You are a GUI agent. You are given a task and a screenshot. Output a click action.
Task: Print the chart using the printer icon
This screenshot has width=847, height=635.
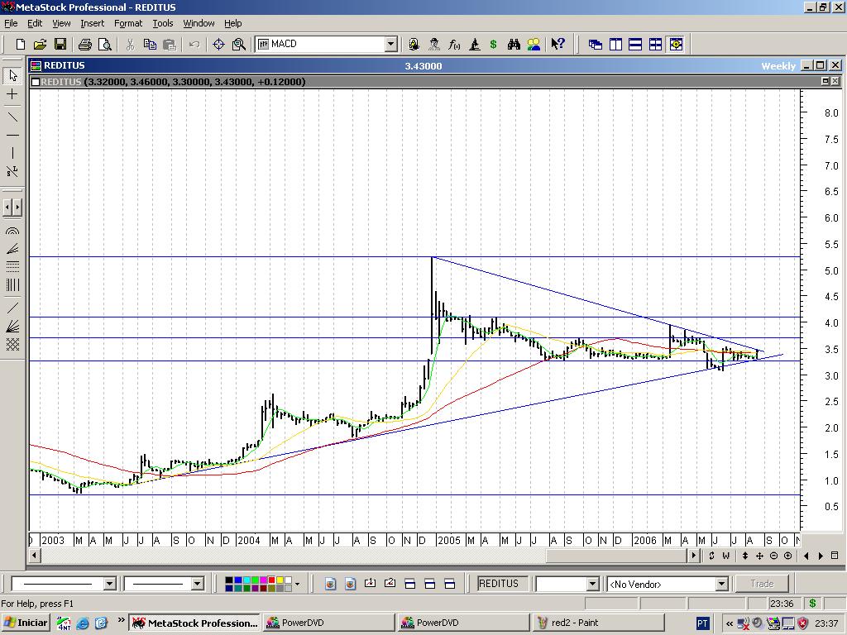(x=85, y=45)
